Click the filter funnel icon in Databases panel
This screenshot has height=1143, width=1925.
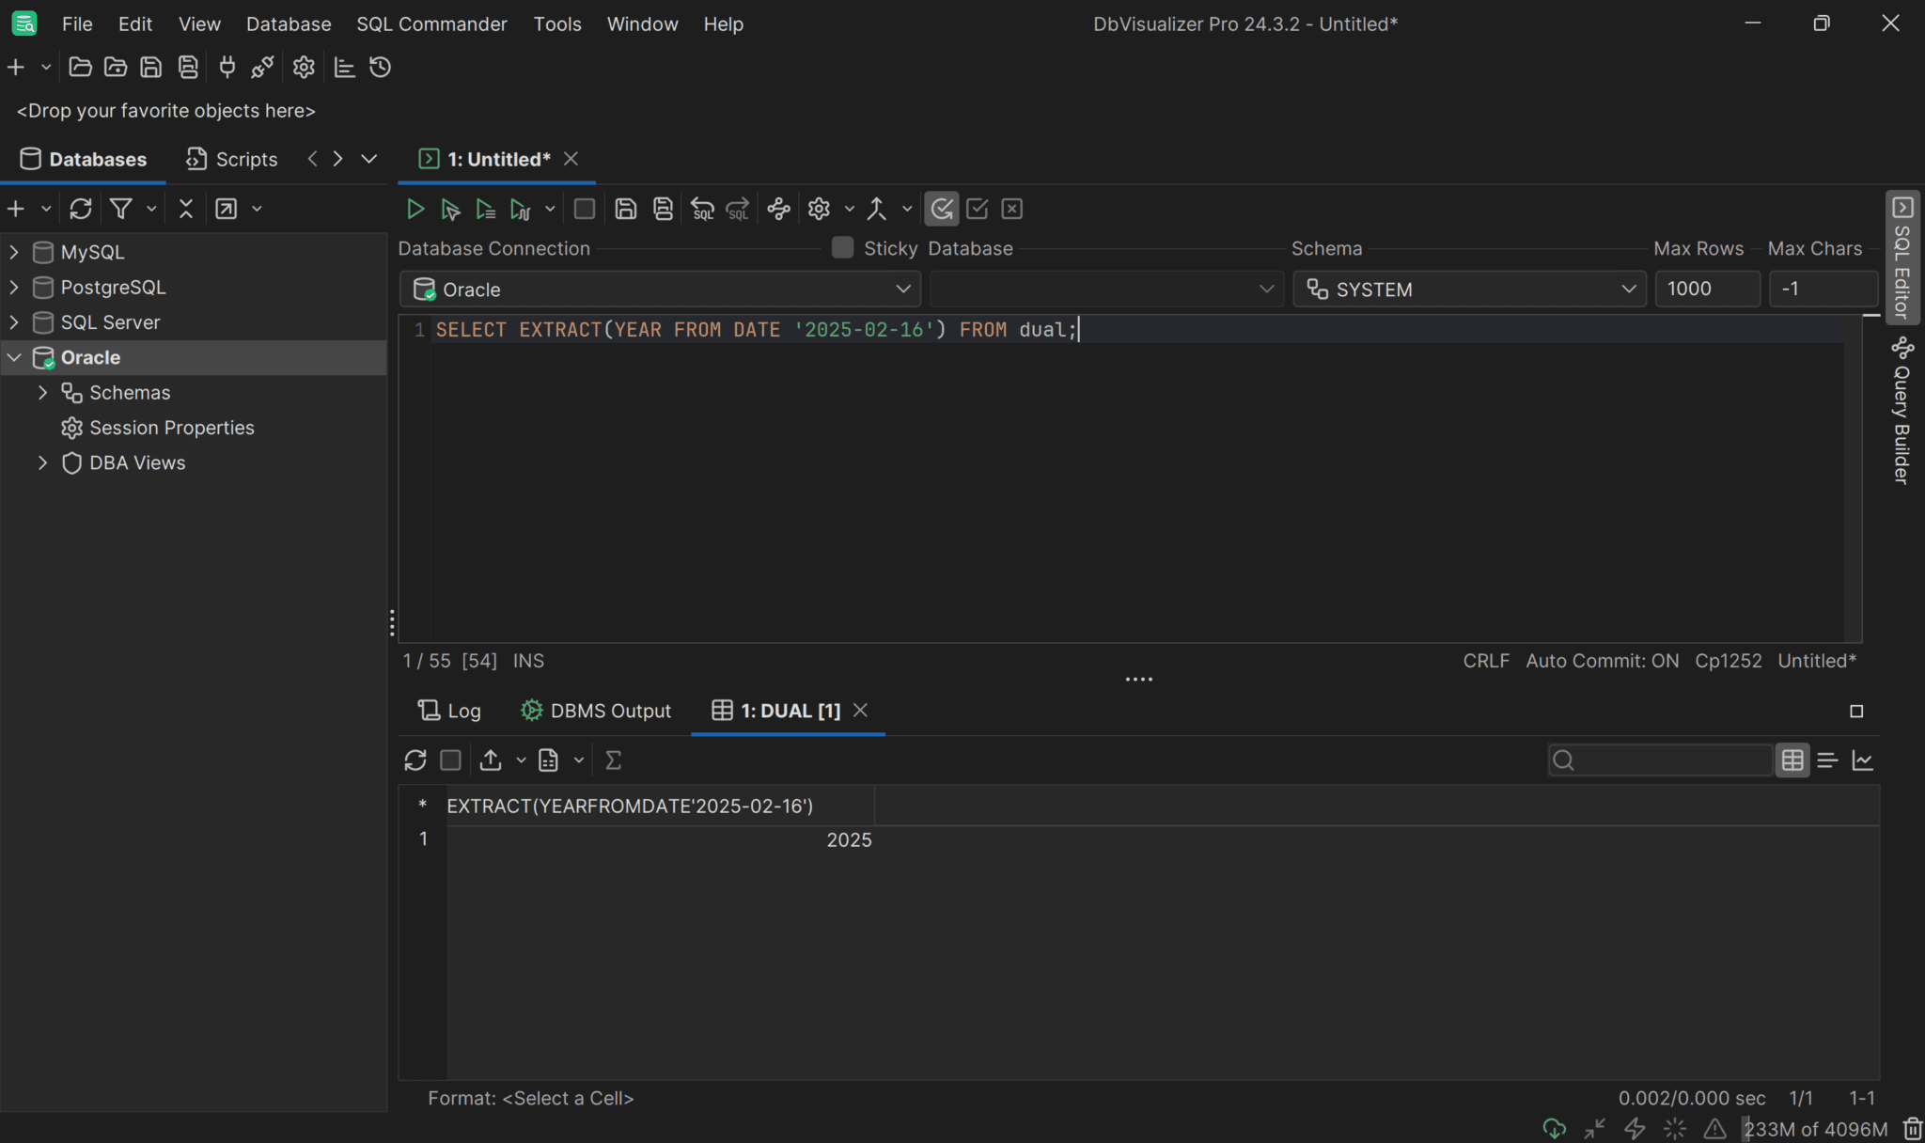pyautogui.click(x=121, y=209)
